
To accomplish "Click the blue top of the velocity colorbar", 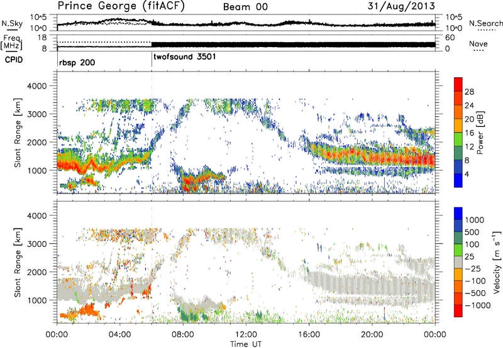I will click(x=458, y=214).
